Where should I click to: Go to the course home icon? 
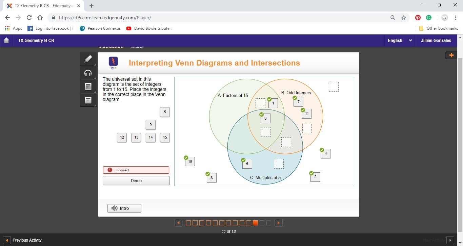(x=6, y=40)
